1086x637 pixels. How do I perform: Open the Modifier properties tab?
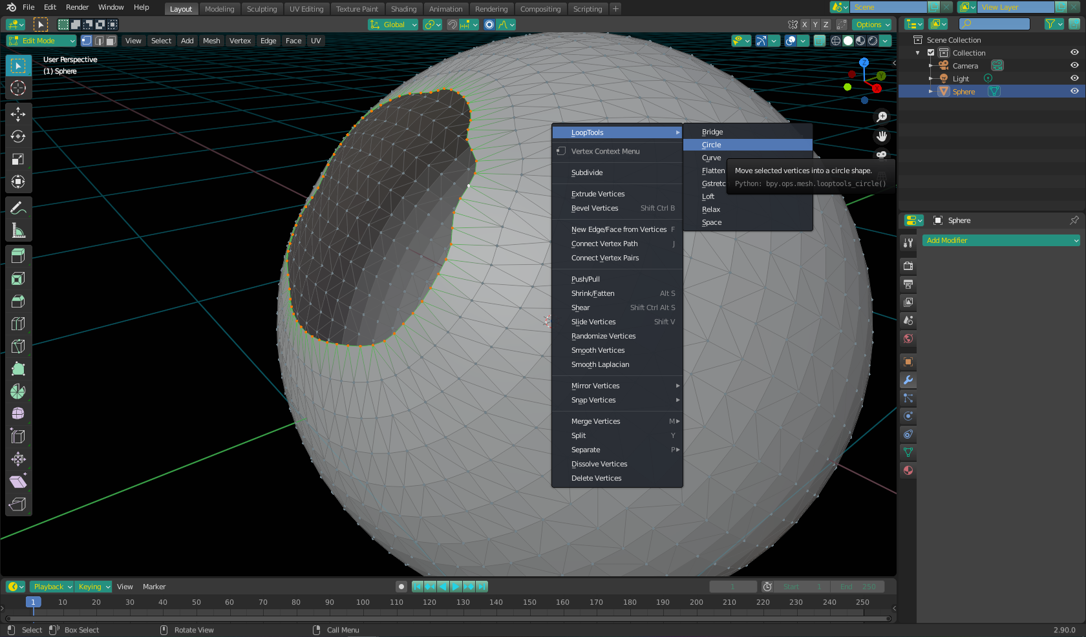(908, 380)
